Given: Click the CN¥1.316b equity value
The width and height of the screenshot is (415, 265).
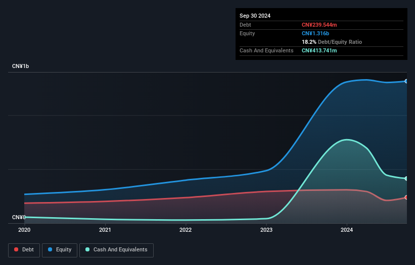Looking at the screenshot, I should tap(315, 33).
